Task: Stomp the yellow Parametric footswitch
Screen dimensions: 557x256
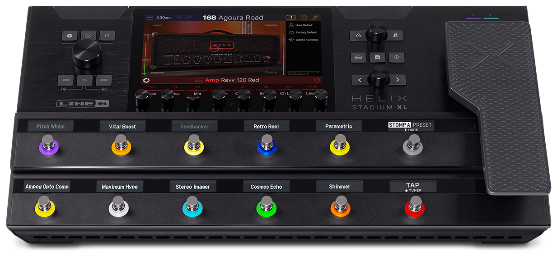Action: [x=339, y=146]
